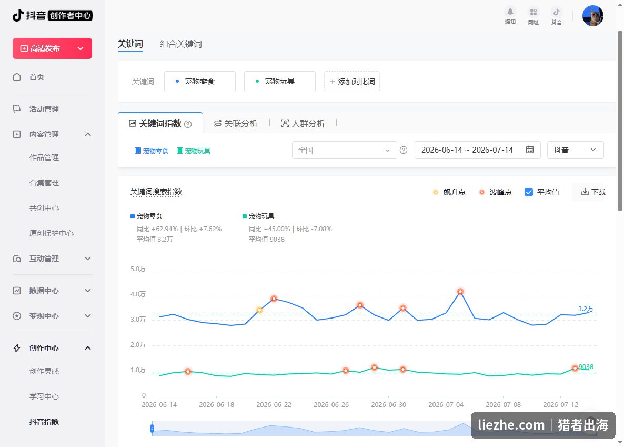The height and width of the screenshot is (447, 624).
Task: Select the 关键词指数 tab
Action: click(x=160, y=124)
